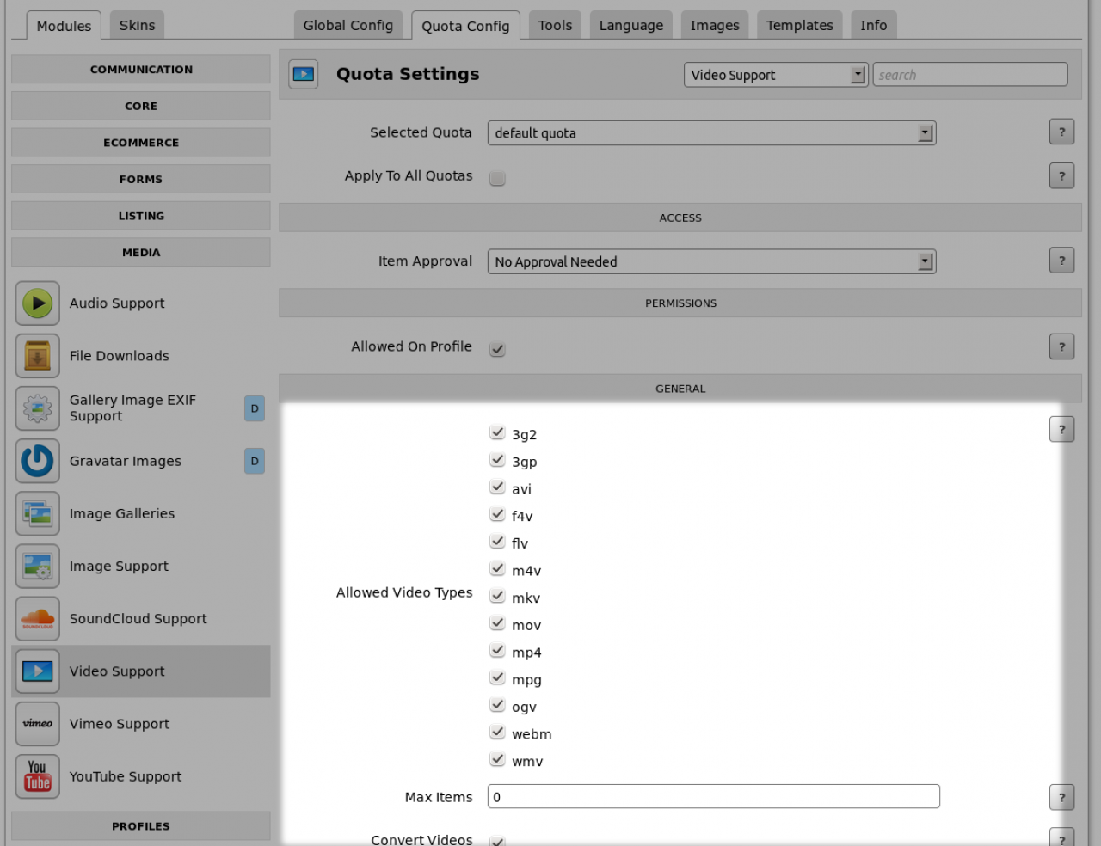The width and height of the screenshot is (1101, 846).
Task: Show help for Selected Quota setting
Action: tap(1061, 132)
